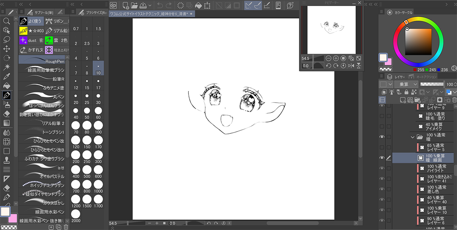The height and width of the screenshot is (230, 457).
Task: Zoom in using the Navigator plus button
Action: click(x=336, y=58)
